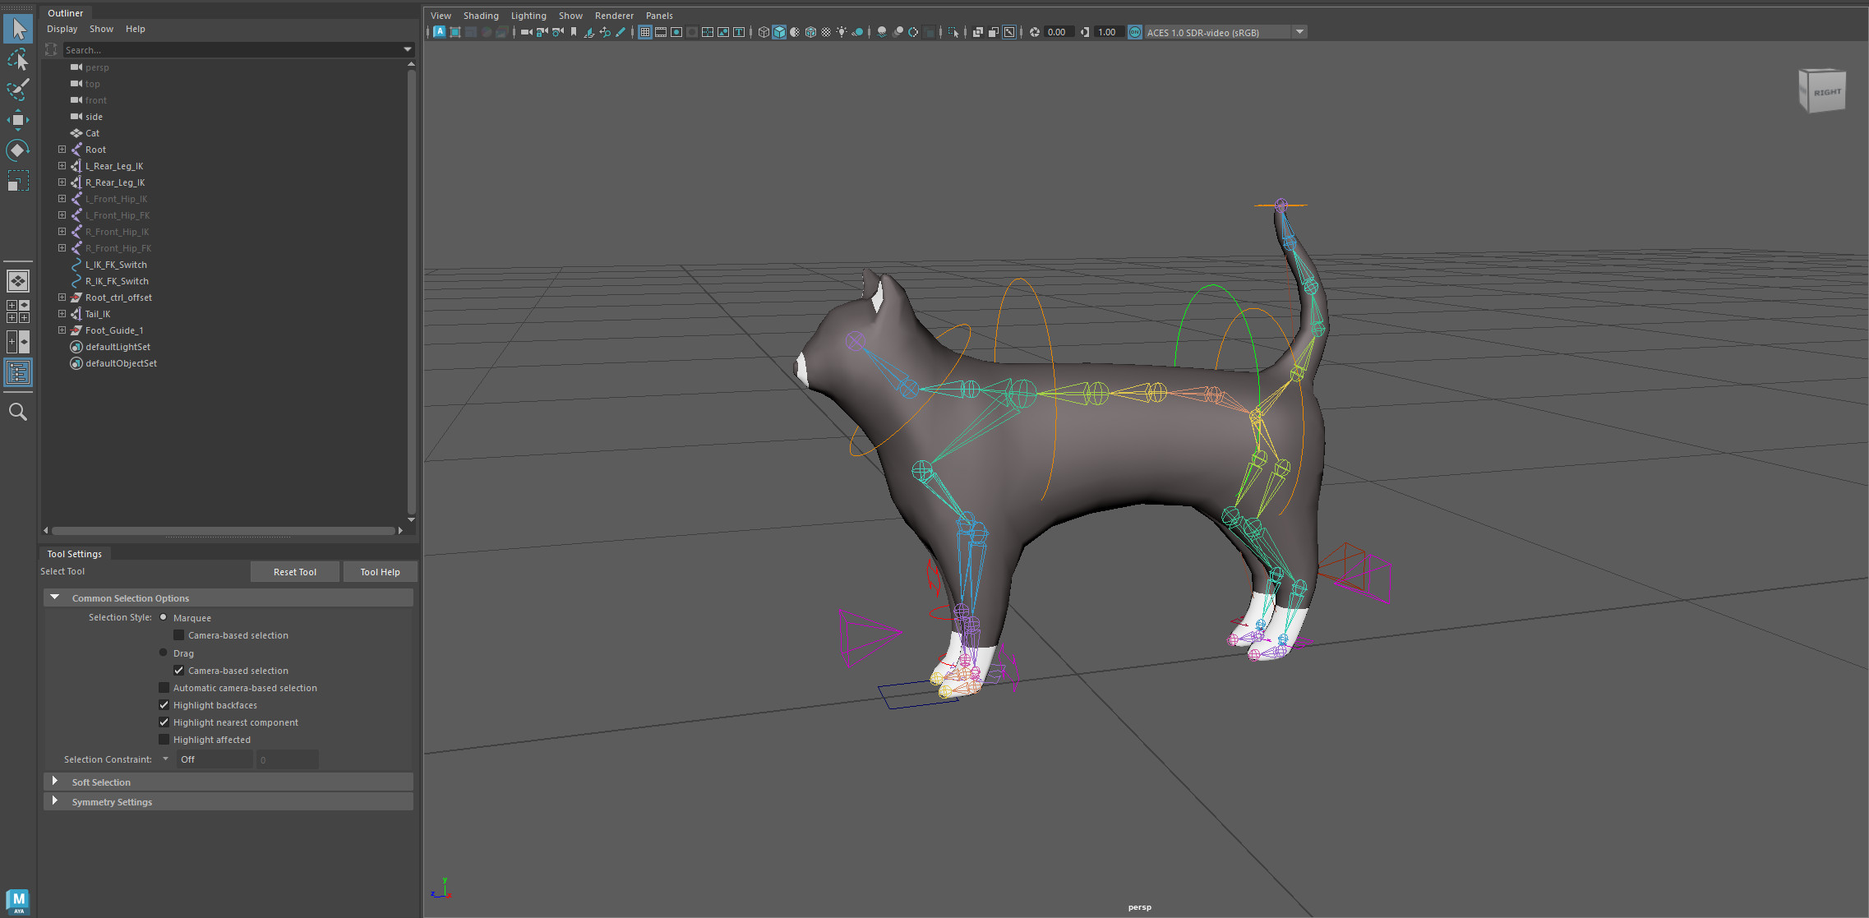Click the Exposure 0.00 field
The height and width of the screenshot is (918, 1869).
[1058, 32]
